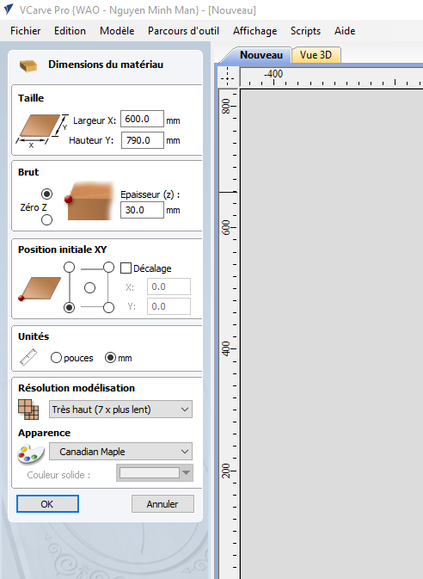The width and height of the screenshot is (423, 579).
Task: Open the Parcours d'outil menu
Action: tap(183, 31)
